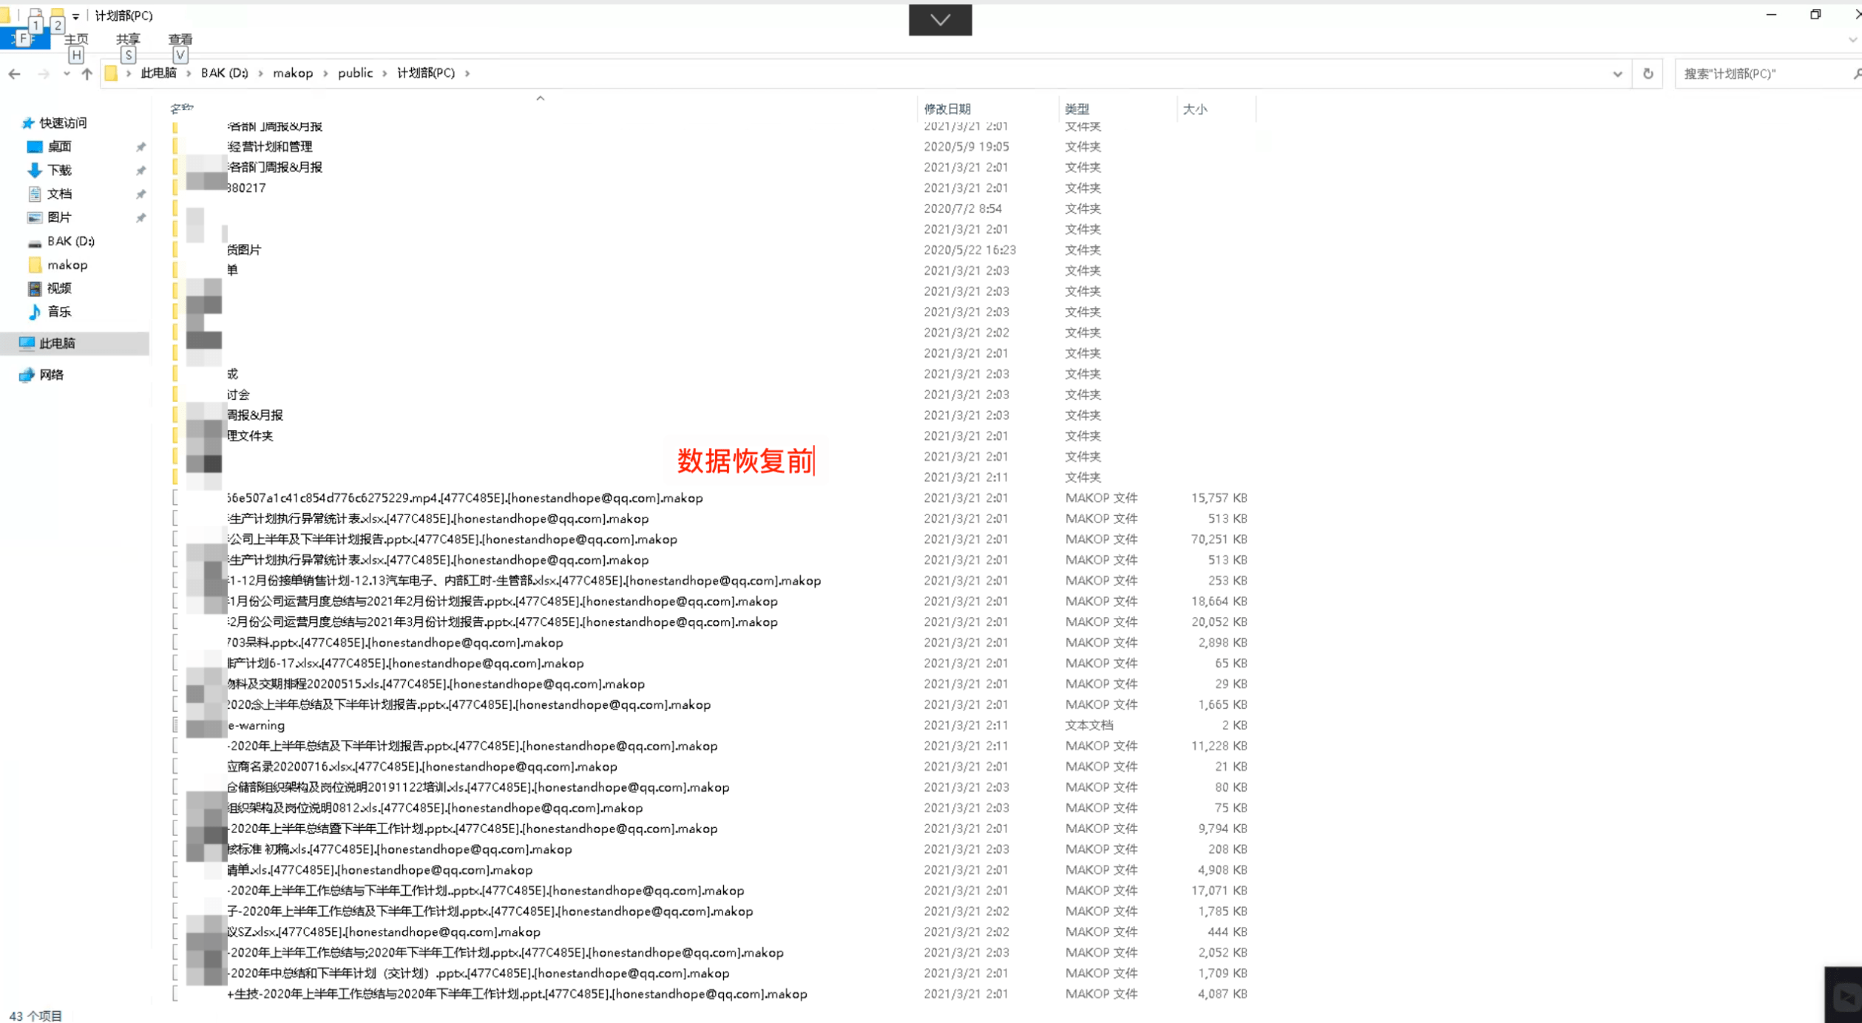Switch to the 查看 ribbon tab
Image resolution: width=1862 pixels, height=1023 pixels.
pyautogui.click(x=180, y=39)
